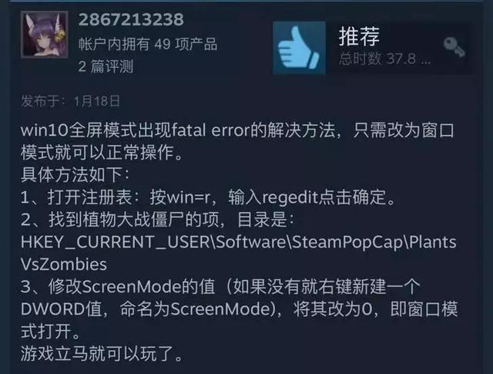Click step 2 line 找到植物大战僵尸的项
This screenshot has width=493, height=374.
point(157,220)
